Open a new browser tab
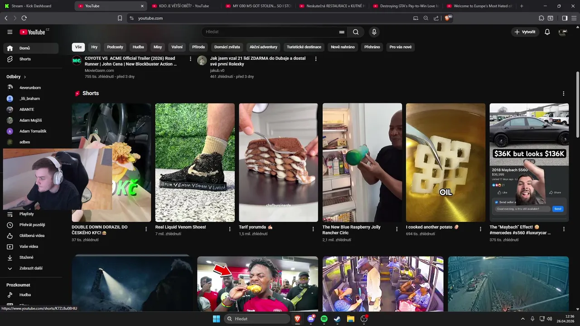Viewport: 580px width, 326px height. click(522, 6)
